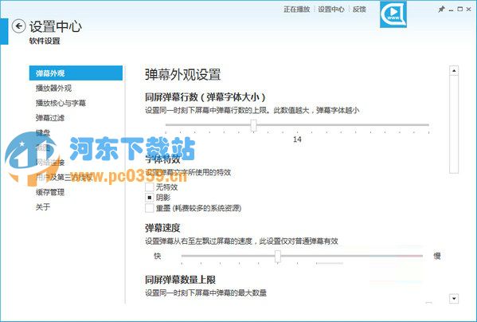Click the vertical scrollbar thumb
This screenshot has width=477, height=322.
[454, 124]
